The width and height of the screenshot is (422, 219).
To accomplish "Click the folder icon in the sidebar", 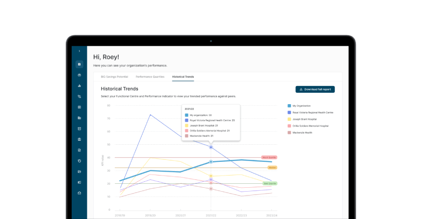I will (79, 172).
